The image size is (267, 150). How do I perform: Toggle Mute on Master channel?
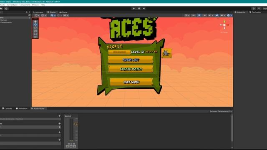(x=71, y=146)
